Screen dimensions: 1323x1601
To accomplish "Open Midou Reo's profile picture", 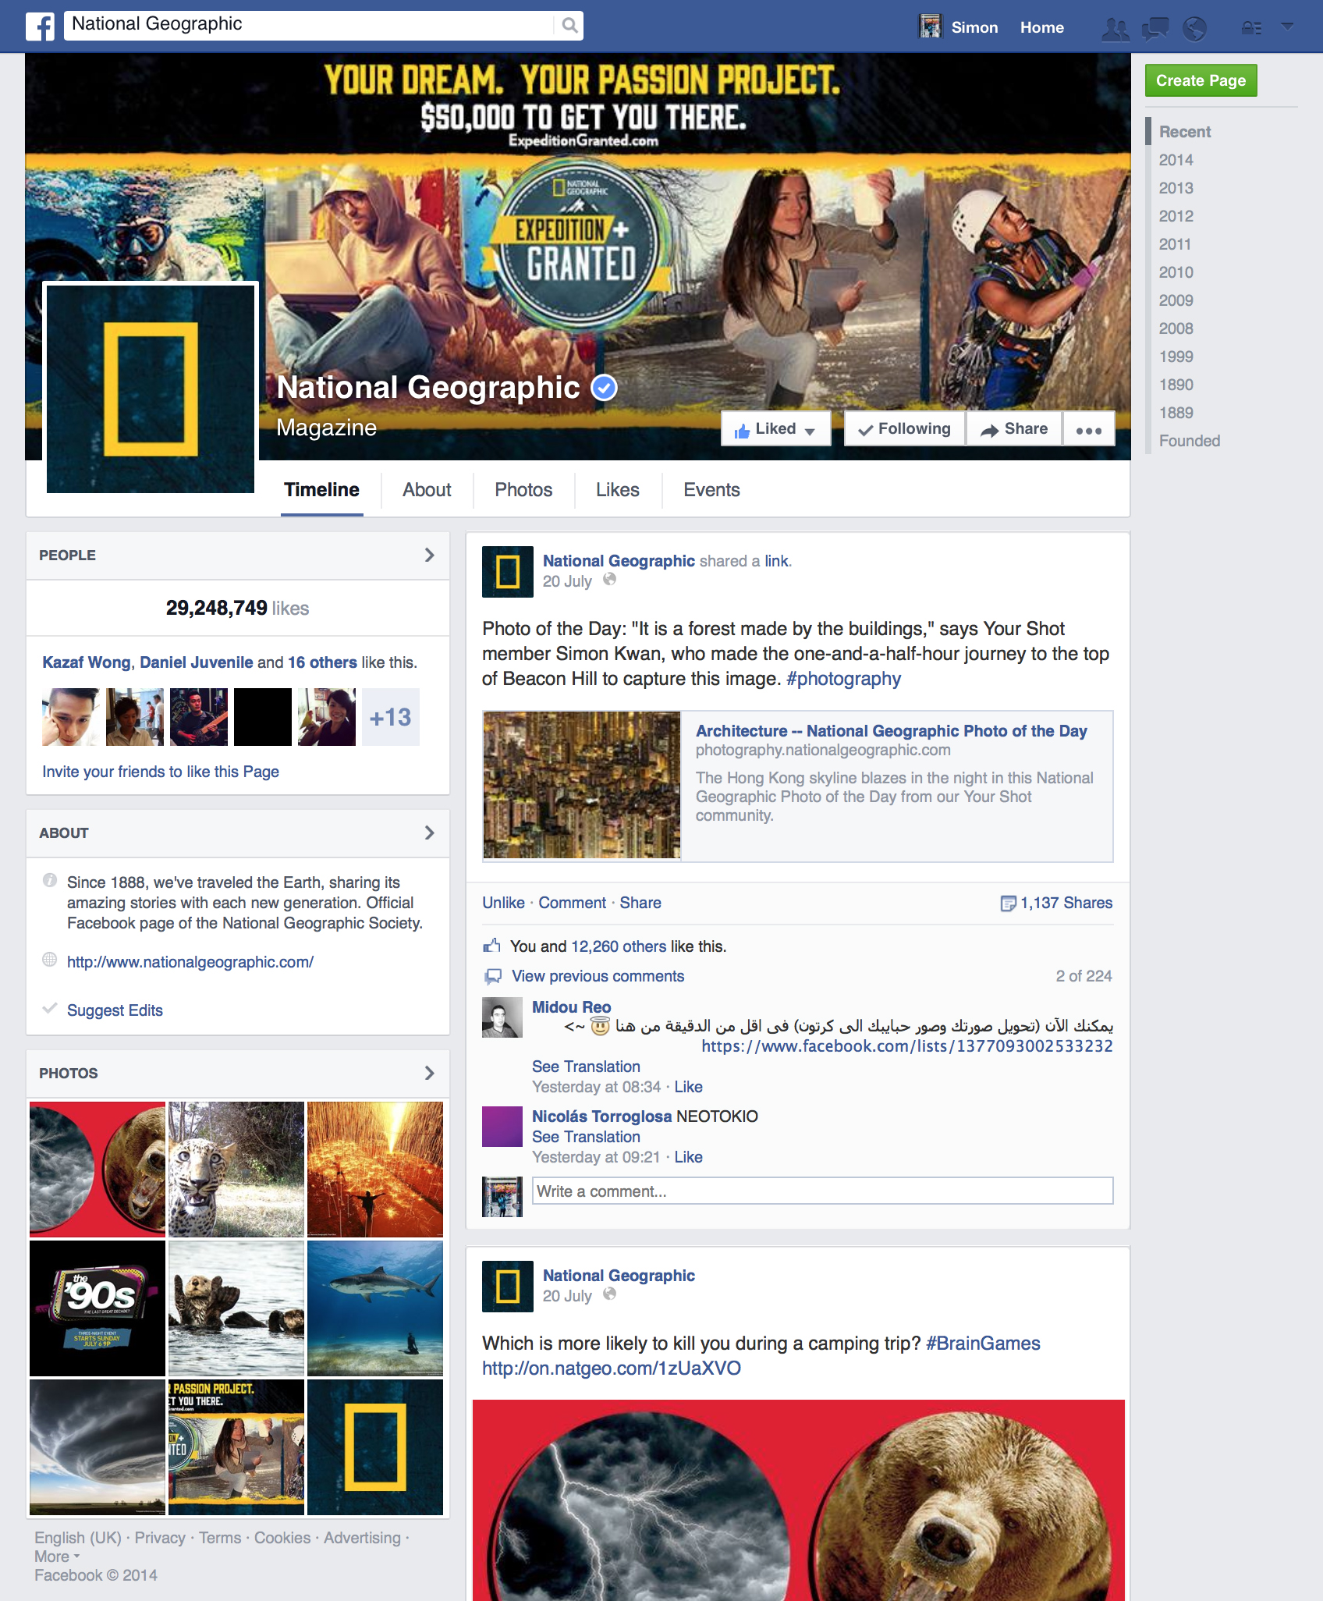I will (502, 1017).
